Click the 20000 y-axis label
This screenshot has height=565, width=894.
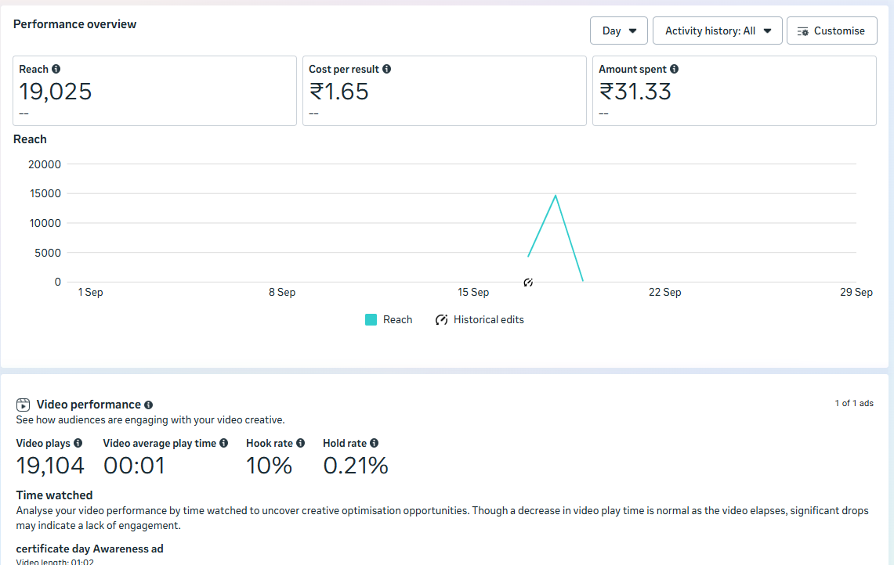point(45,164)
